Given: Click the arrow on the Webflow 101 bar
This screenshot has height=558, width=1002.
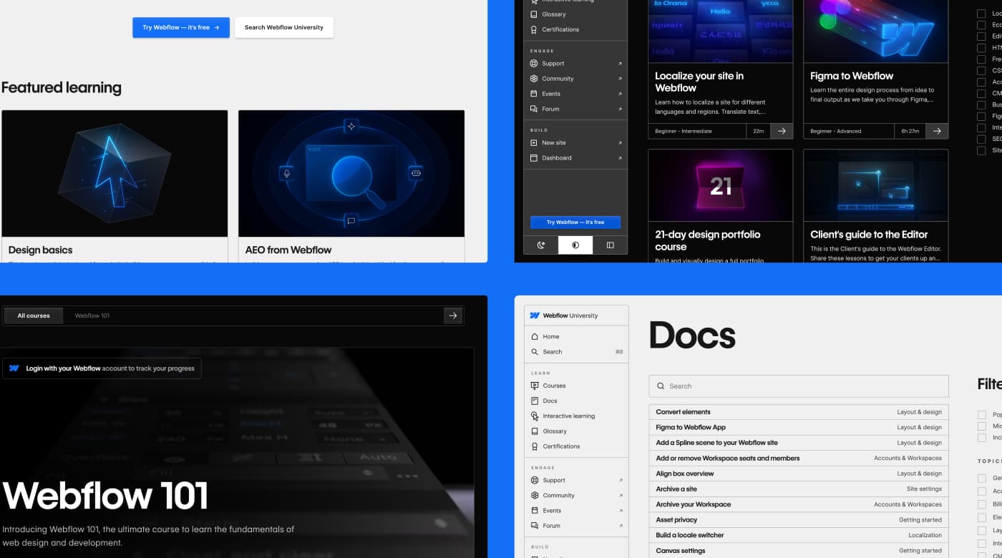Looking at the screenshot, I should point(452,315).
